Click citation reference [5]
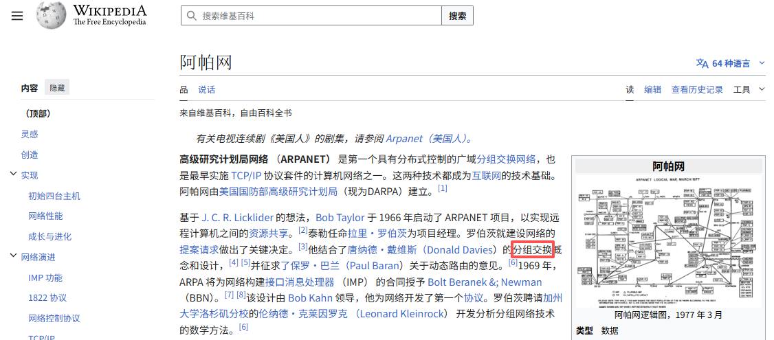This screenshot has width=774, height=340. [246, 262]
